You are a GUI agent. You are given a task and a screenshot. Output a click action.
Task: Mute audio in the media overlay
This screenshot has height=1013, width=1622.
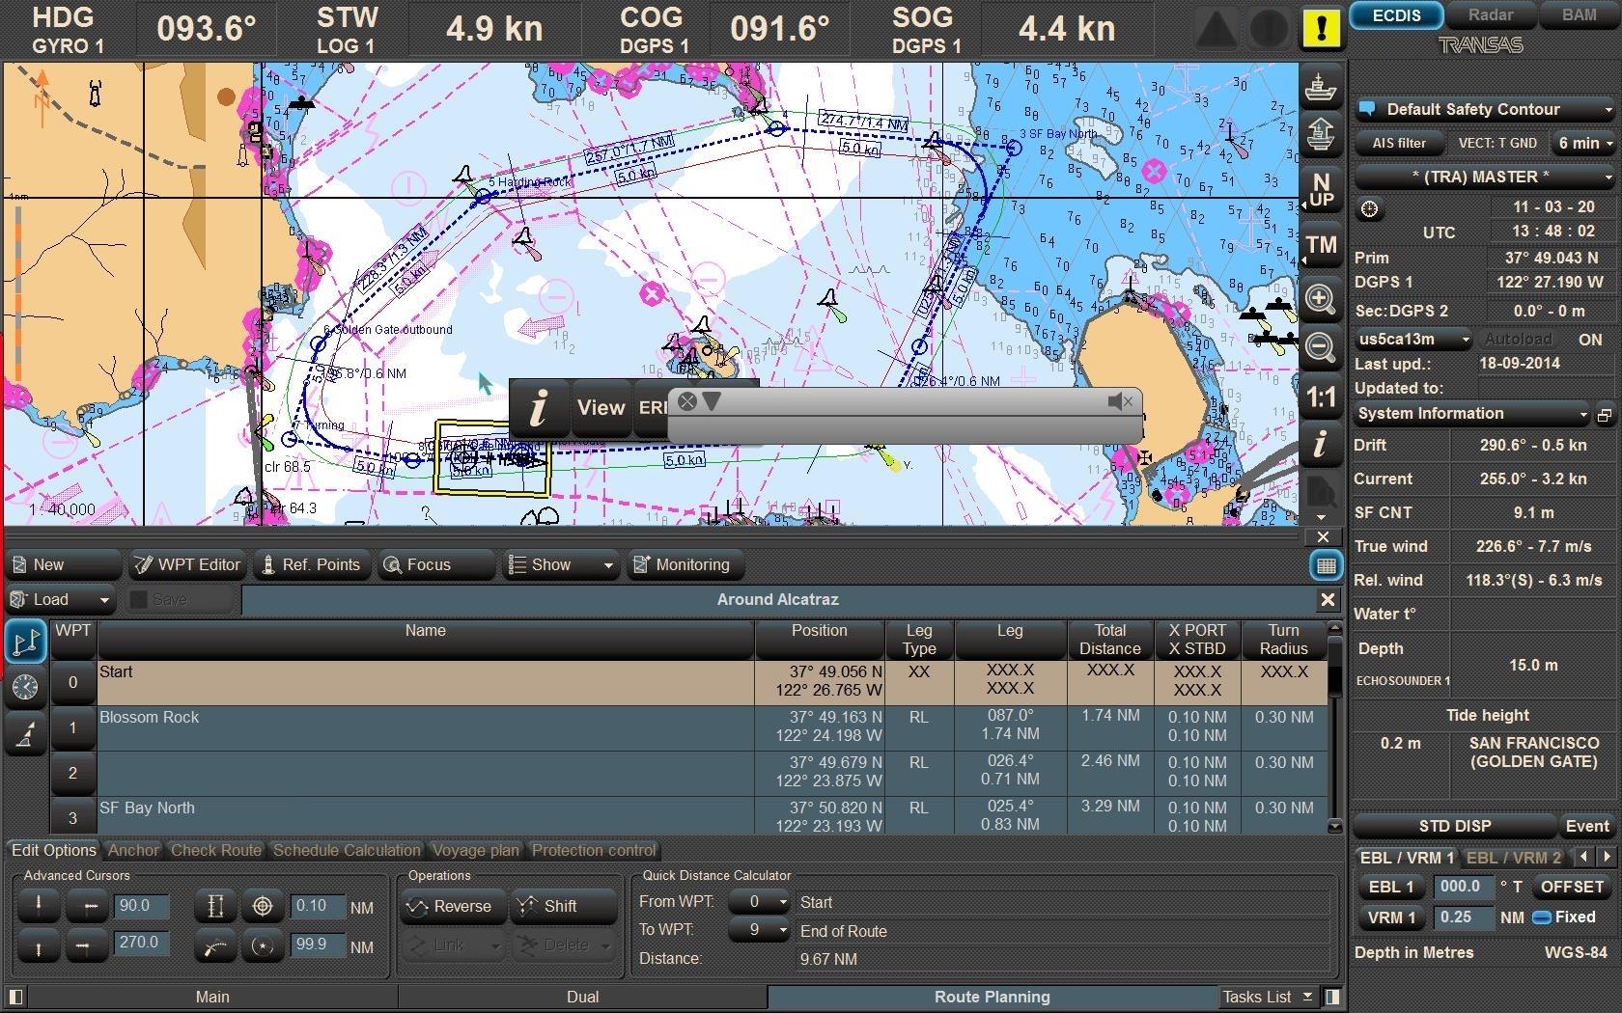pos(1122,401)
